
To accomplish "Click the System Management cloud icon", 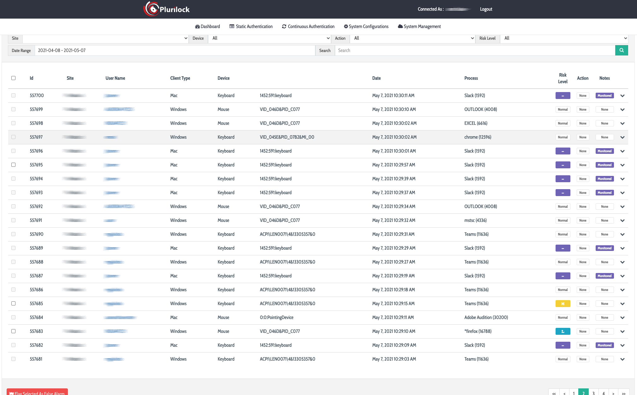I will tap(400, 26).
